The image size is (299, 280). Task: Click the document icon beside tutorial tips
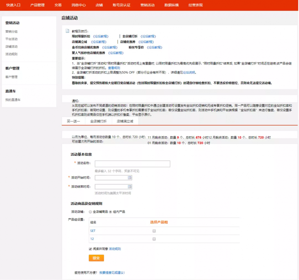click(x=67, y=31)
